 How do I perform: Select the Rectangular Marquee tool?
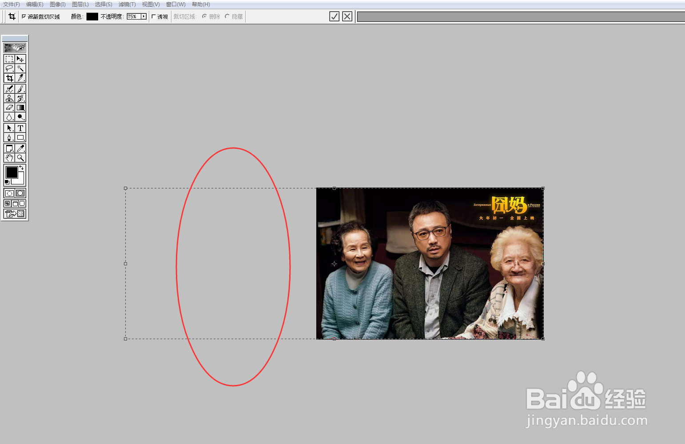(x=9, y=59)
